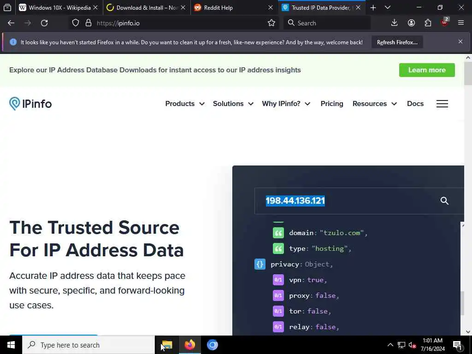
Task: Open the extensions puzzle-piece menu
Action: click(428, 23)
